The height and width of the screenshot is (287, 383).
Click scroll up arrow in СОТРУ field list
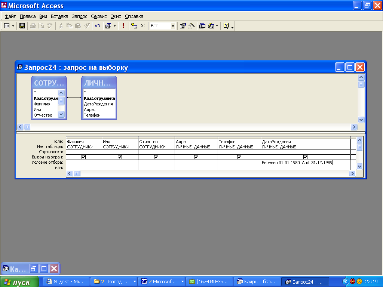61,93
